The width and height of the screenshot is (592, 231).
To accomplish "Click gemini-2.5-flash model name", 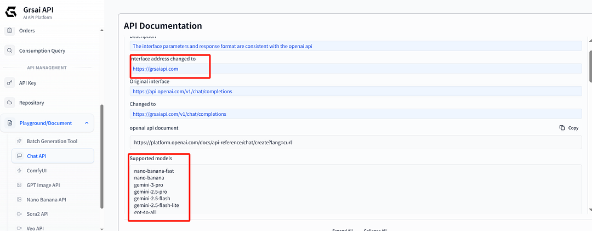I will (152, 199).
